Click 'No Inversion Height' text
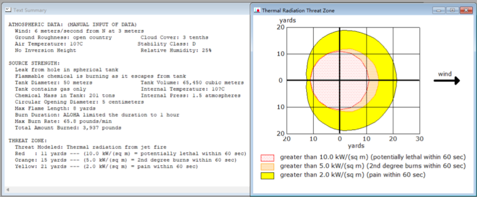 [46, 51]
